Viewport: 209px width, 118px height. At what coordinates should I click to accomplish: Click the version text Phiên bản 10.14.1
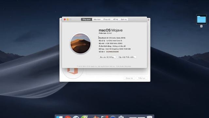[105, 33]
